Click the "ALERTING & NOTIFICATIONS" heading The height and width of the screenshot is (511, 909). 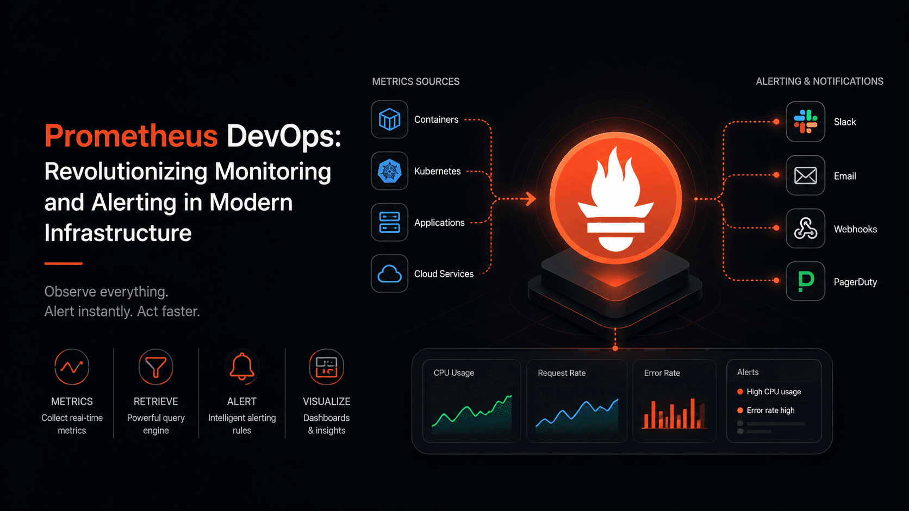click(819, 81)
